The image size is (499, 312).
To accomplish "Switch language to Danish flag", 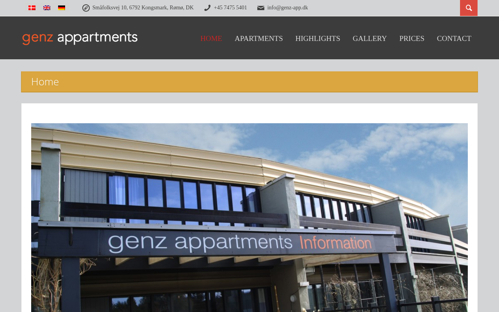I will point(32,8).
